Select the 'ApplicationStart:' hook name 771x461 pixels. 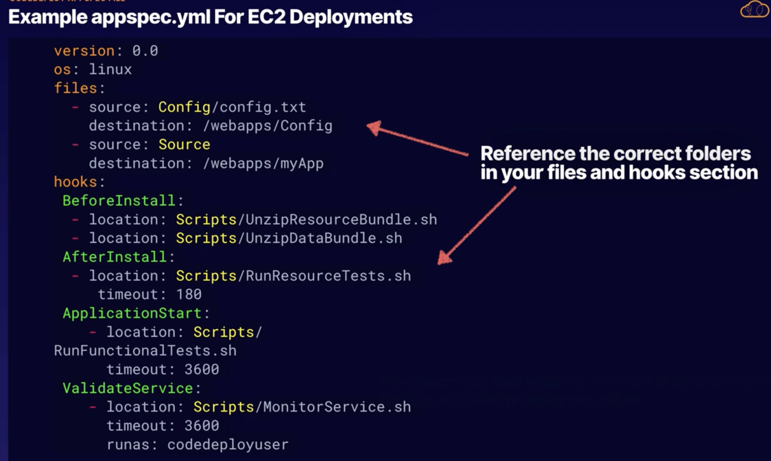[136, 313]
